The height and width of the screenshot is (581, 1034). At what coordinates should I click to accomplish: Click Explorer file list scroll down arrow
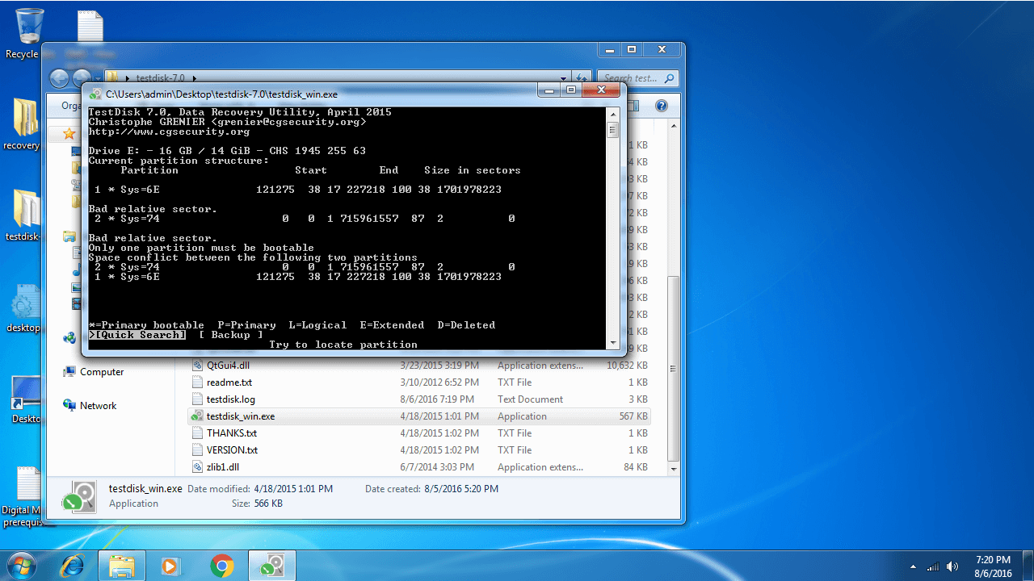pos(674,469)
